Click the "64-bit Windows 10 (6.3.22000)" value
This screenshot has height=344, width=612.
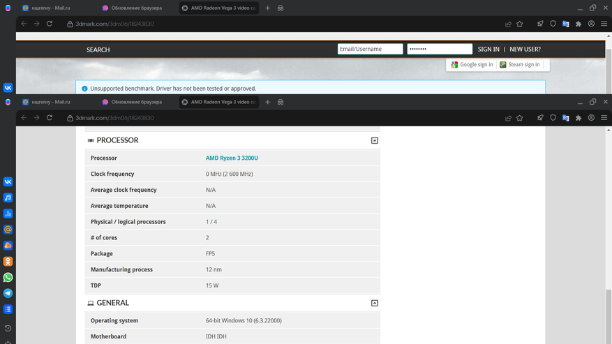pyautogui.click(x=244, y=320)
